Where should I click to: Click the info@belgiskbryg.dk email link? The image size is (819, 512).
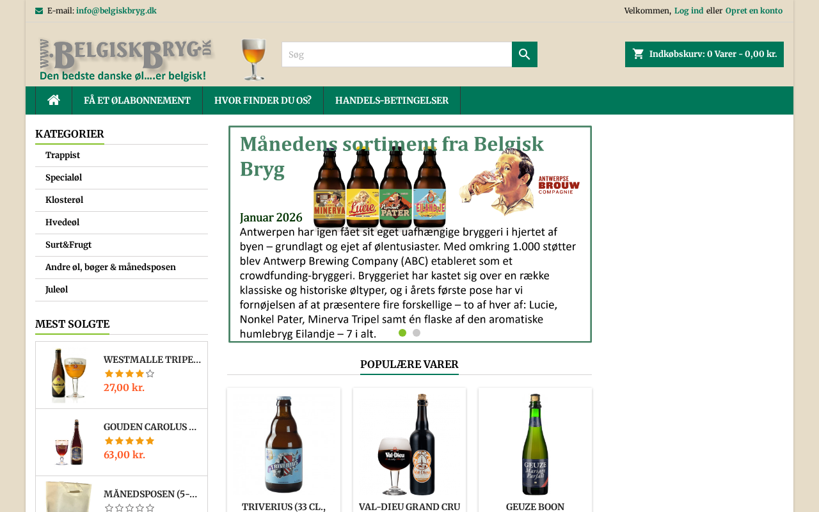[x=116, y=11]
